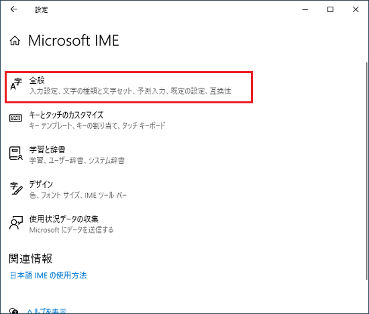Click the キー テンプレート、キーの割り当て description text

tap(97, 125)
